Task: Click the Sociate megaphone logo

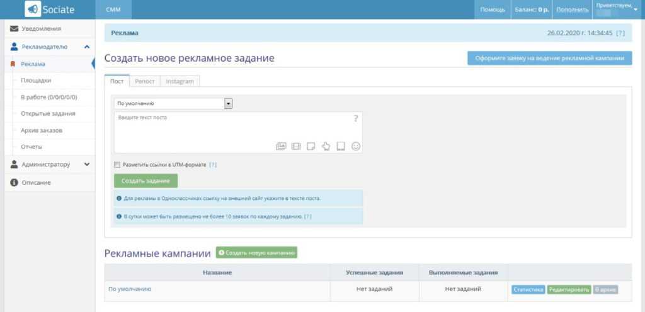Action: coord(33,9)
